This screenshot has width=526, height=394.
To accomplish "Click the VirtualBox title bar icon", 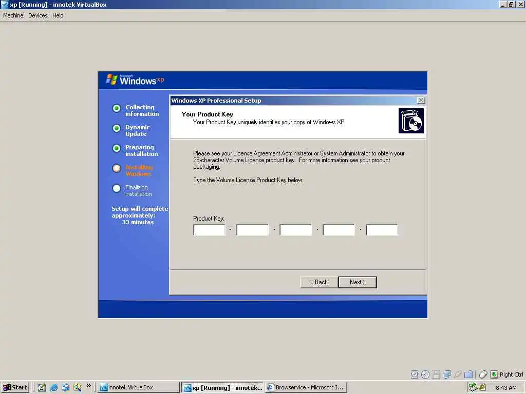I will point(5,4).
